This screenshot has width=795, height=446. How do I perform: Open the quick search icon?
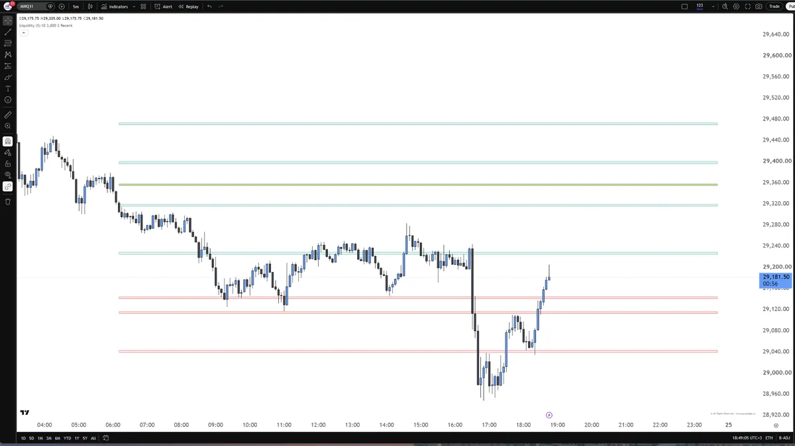(725, 6)
